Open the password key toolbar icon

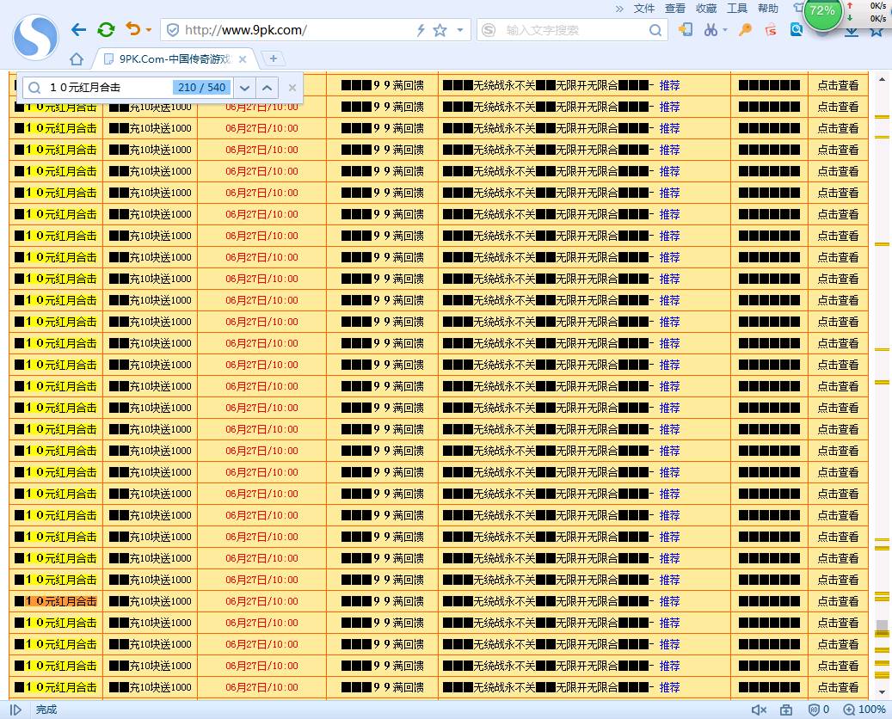[745, 29]
